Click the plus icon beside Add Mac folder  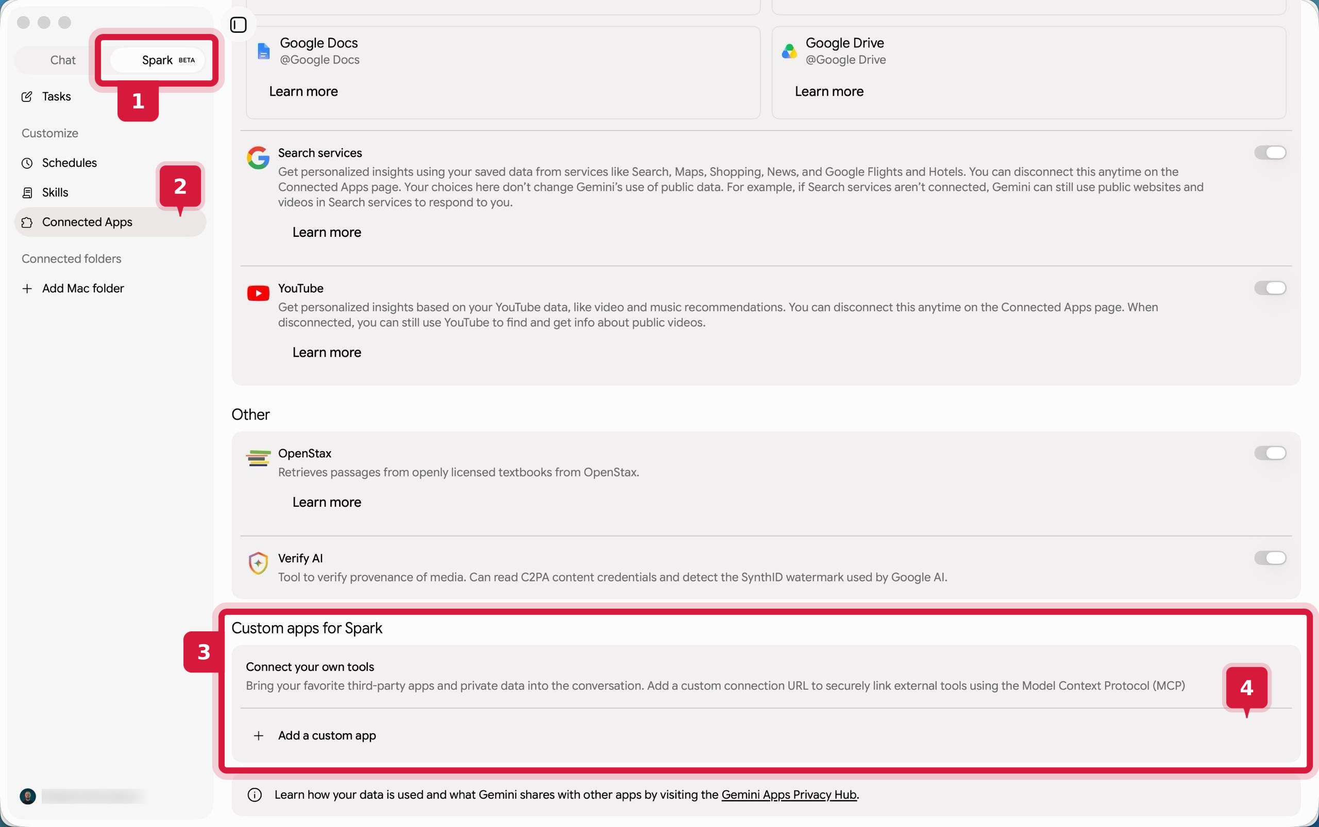(27, 288)
